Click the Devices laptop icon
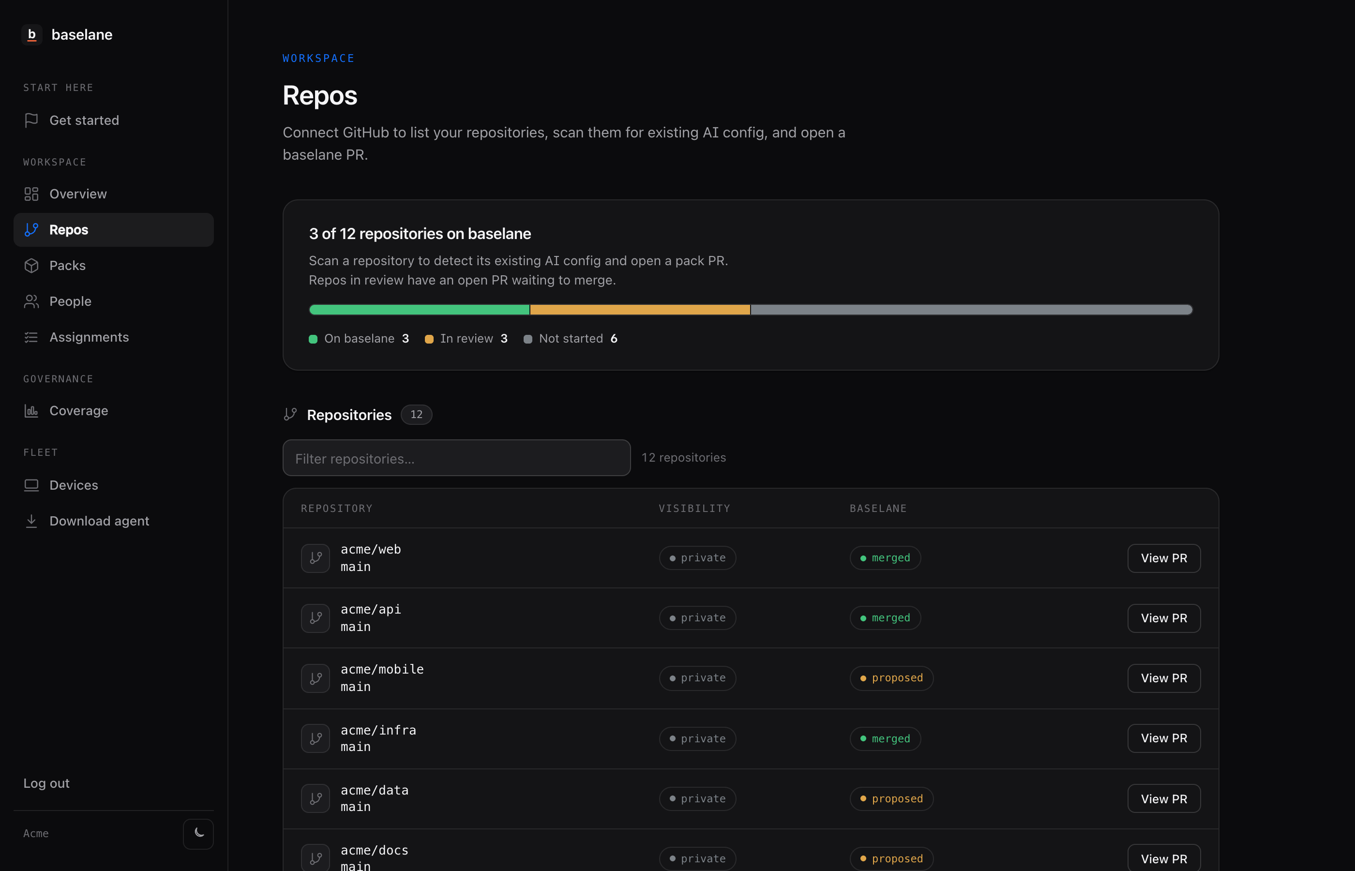The height and width of the screenshot is (871, 1355). tap(31, 485)
